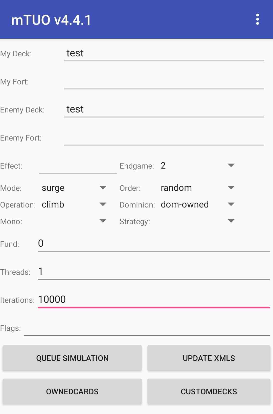Focus the Effect text field
Viewport: 273px width, 414px height.
78,166
